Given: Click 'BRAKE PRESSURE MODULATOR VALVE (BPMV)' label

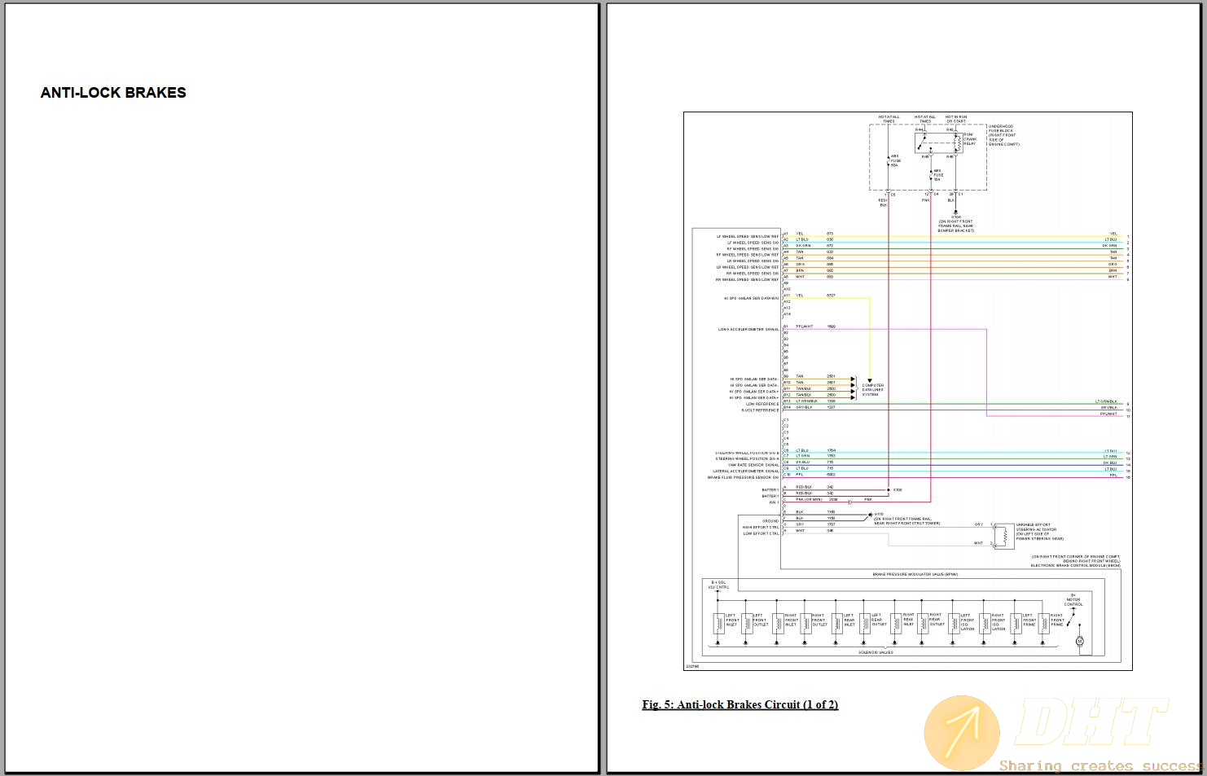Looking at the screenshot, I should coord(915,575).
